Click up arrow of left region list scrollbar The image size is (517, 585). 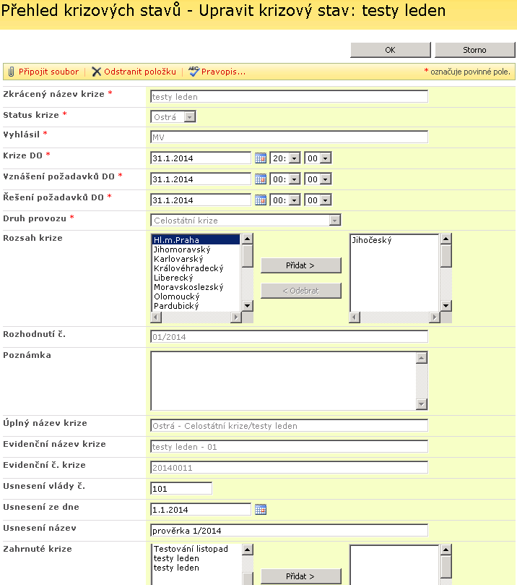(247, 239)
